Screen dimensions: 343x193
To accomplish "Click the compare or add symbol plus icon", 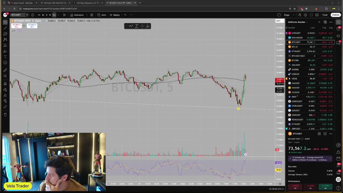I will click(x=33, y=15).
